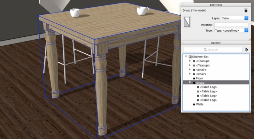Select the second Table Leg component
The image size is (254, 139).
tap(208, 92)
